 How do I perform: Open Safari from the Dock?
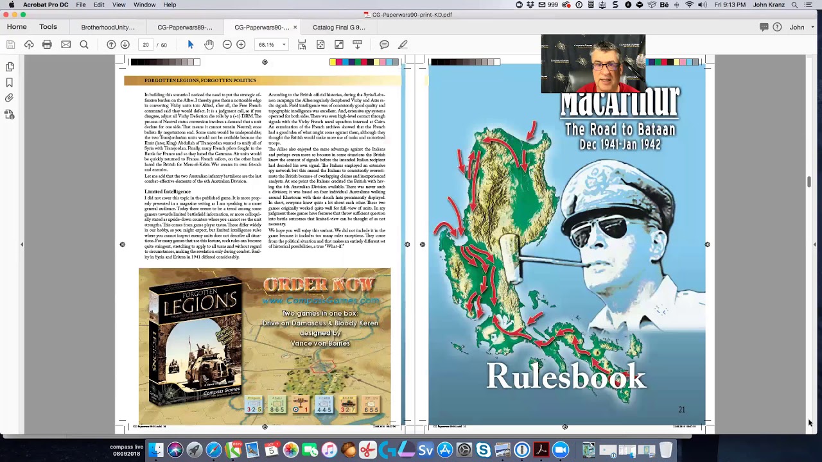(x=214, y=450)
